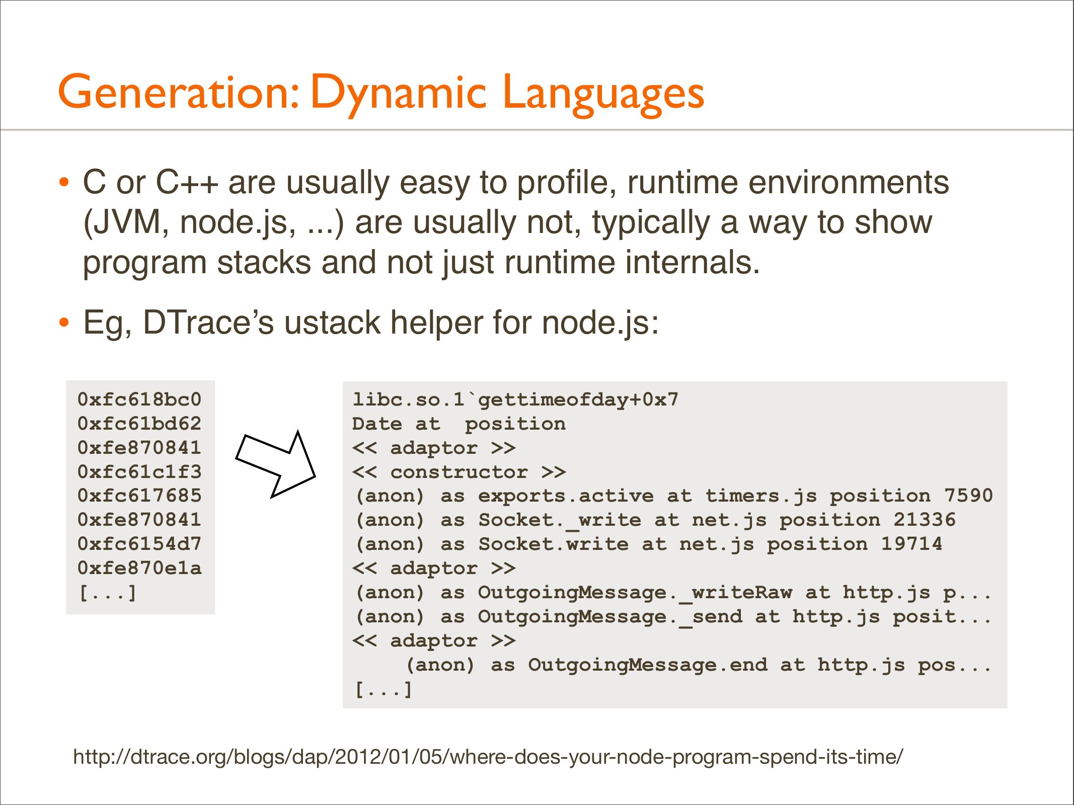
Task: Click the ellipsis at bottom of left code box
Action: point(108,593)
